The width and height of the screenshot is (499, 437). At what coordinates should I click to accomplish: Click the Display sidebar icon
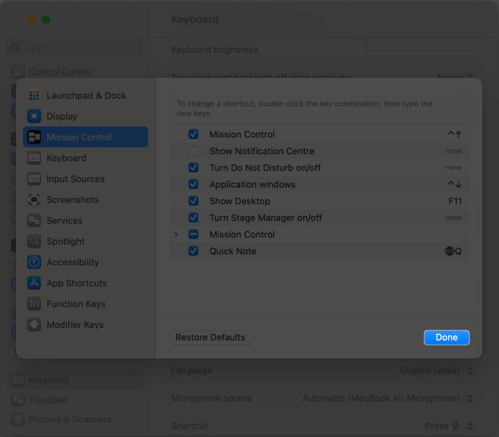pyautogui.click(x=34, y=116)
